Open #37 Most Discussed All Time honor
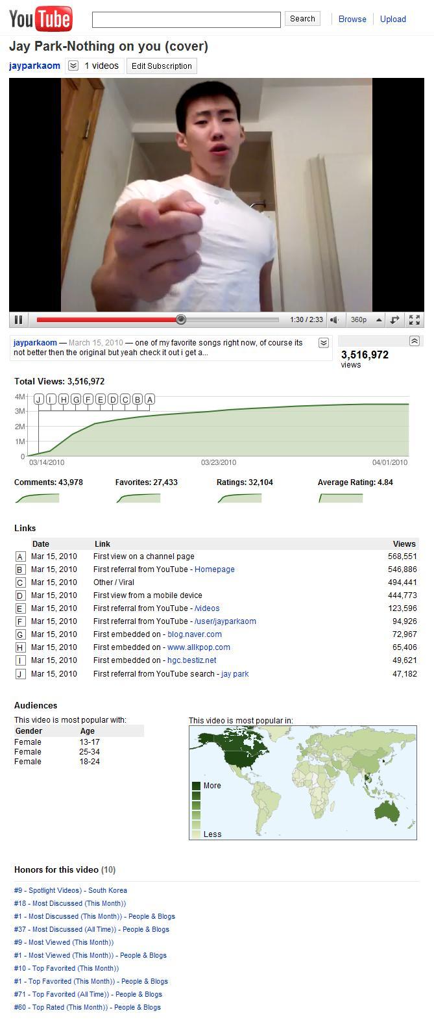The width and height of the screenshot is (434, 1024). click(91, 929)
